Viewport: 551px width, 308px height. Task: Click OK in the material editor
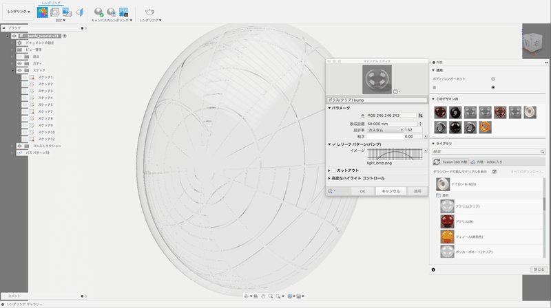tap(362, 191)
